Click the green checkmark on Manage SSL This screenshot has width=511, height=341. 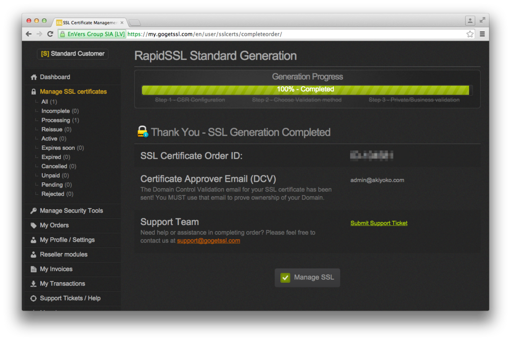285,278
